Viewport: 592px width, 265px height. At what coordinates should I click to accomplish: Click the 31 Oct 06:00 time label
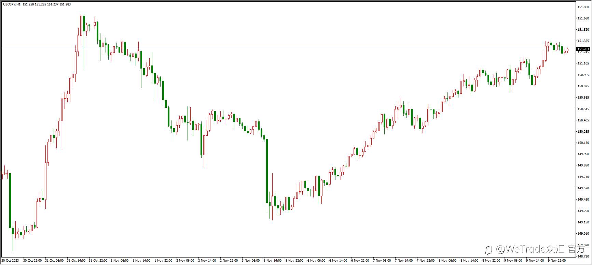click(54, 261)
